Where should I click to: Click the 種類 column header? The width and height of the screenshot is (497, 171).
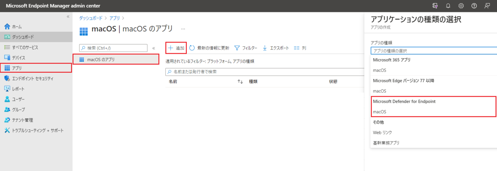pyautogui.click(x=253, y=81)
